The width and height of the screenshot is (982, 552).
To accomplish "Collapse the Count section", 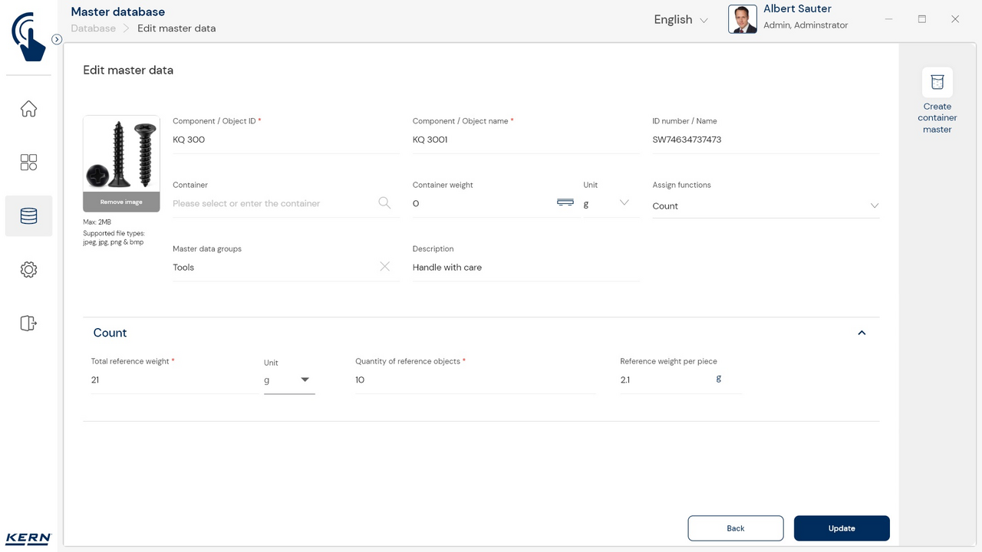I will (x=862, y=333).
